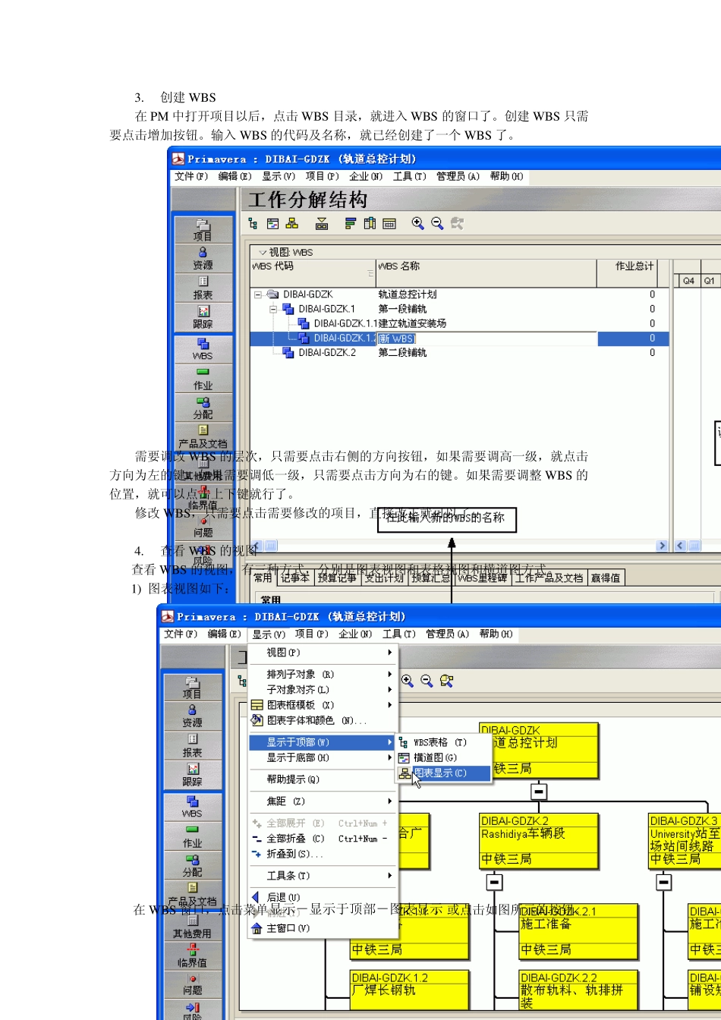The height and width of the screenshot is (1020, 721).
Task: Click the columns icon in upper window toolbar
Action: tap(370, 223)
